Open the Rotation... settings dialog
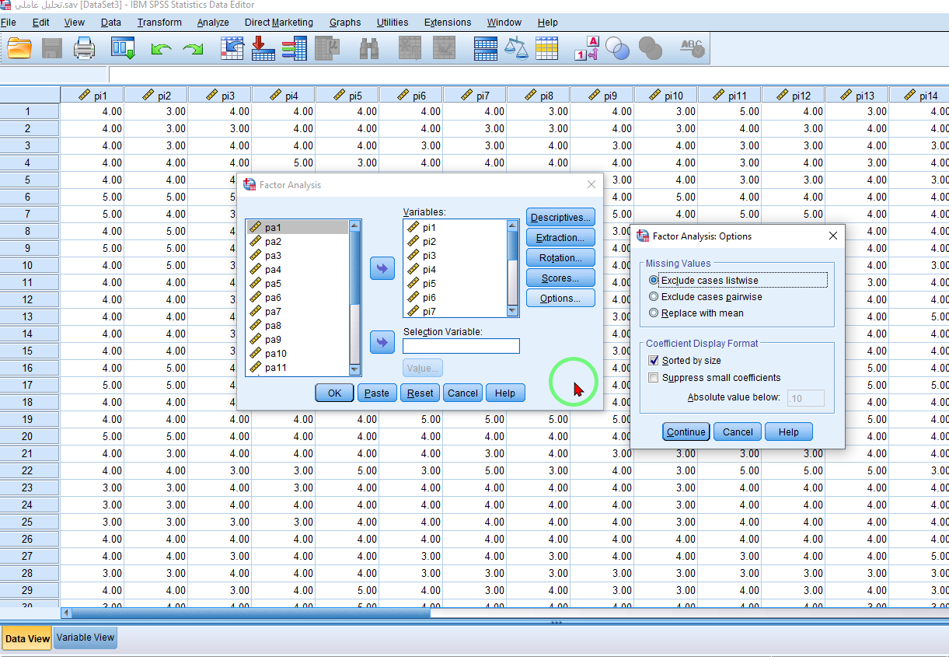Screen dimensions: 949x657 click(x=560, y=258)
